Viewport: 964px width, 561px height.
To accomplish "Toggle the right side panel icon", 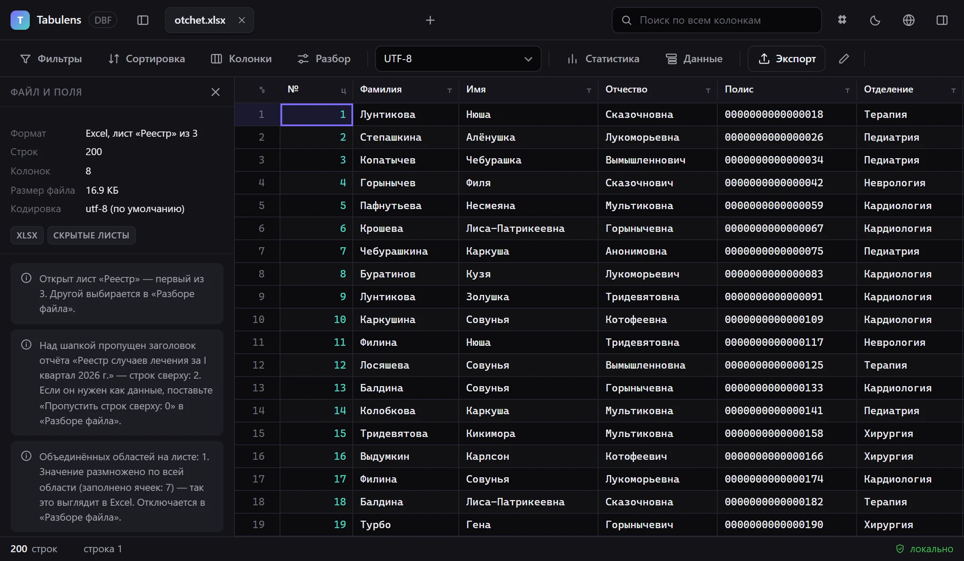I will point(942,20).
